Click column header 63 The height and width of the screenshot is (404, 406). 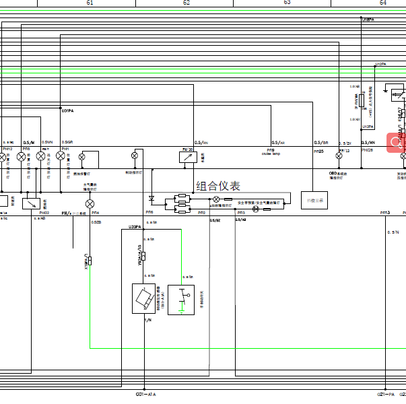pos(287,2)
